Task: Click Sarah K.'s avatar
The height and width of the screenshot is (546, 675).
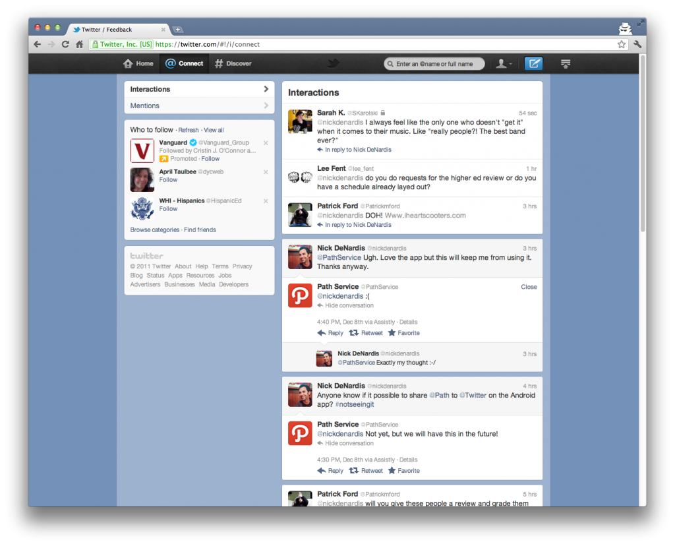Action: 300,121
